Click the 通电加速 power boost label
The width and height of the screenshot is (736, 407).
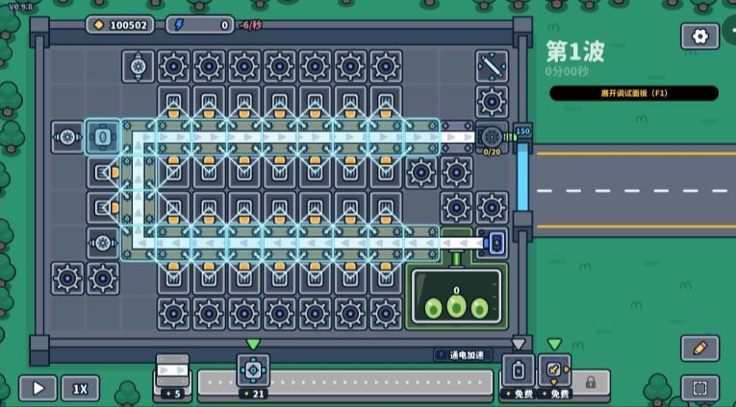pyautogui.click(x=463, y=355)
